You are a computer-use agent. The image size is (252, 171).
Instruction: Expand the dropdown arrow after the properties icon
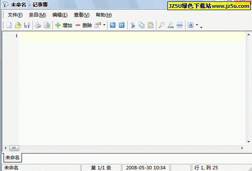104,25
